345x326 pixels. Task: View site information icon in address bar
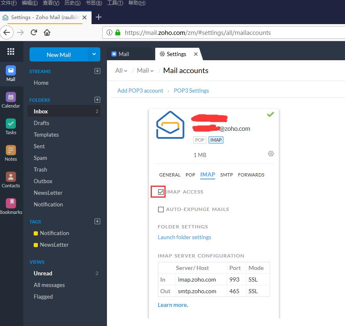109,32
